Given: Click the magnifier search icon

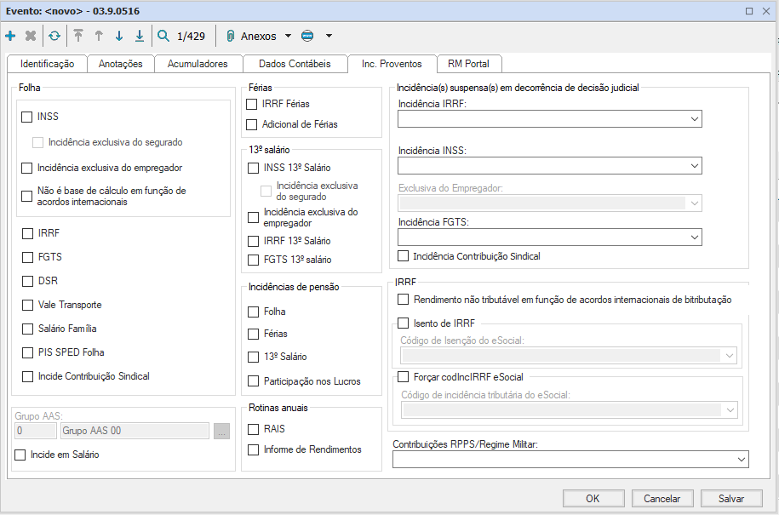Looking at the screenshot, I should click(x=163, y=36).
